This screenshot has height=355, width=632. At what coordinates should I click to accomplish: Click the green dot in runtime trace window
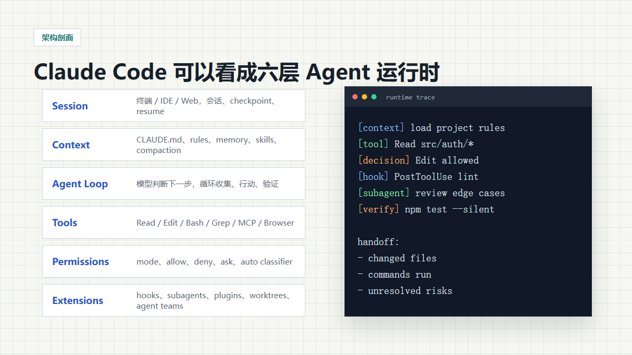374,97
